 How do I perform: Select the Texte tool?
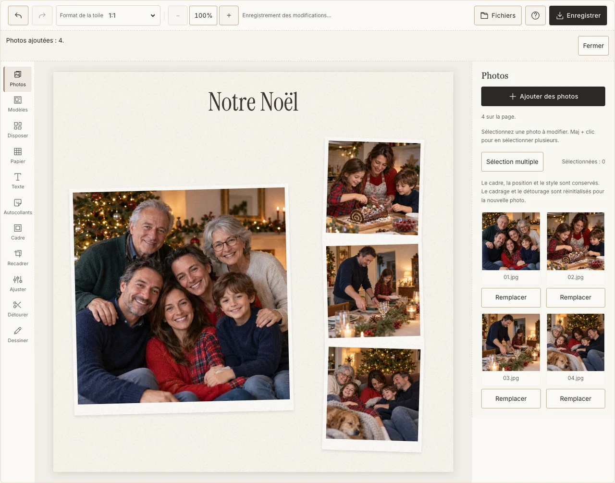click(x=18, y=181)
